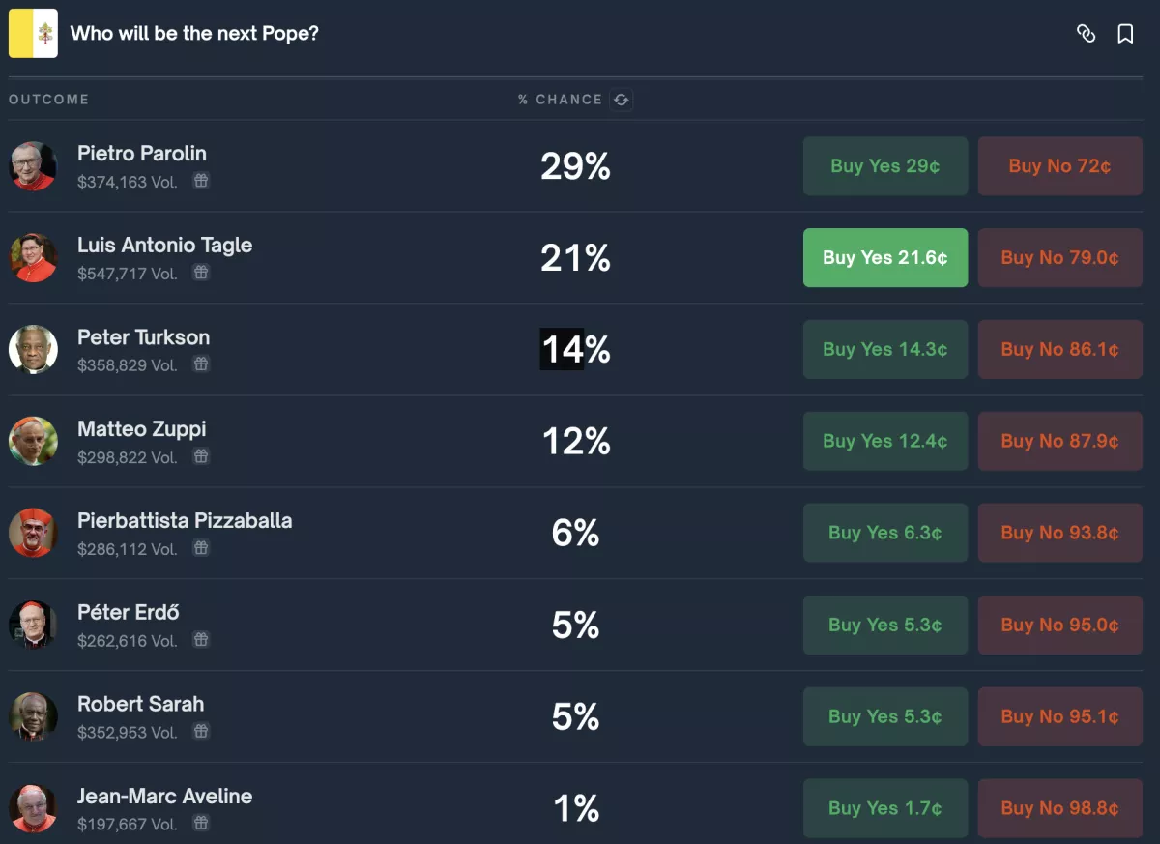Click Peter Turkson's profile photo
This screenshot has height=844, width=1160.
(x=33, y=350)
